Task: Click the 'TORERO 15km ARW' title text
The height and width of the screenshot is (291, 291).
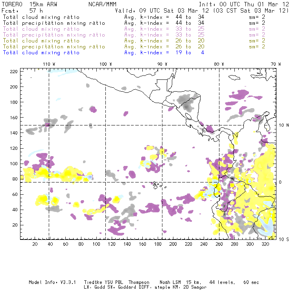Action: [x=29, y=4]
